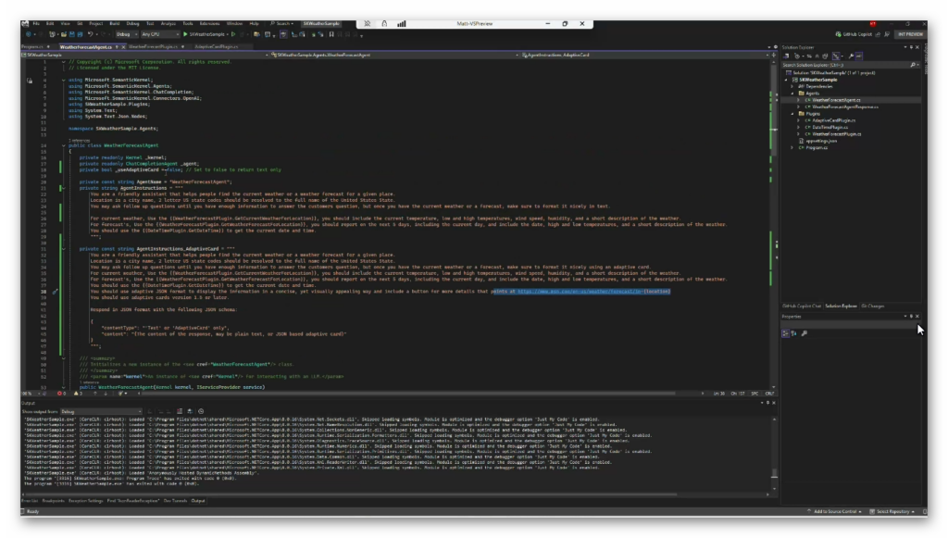Click Add to Source Control in status bar

(834, 511)
